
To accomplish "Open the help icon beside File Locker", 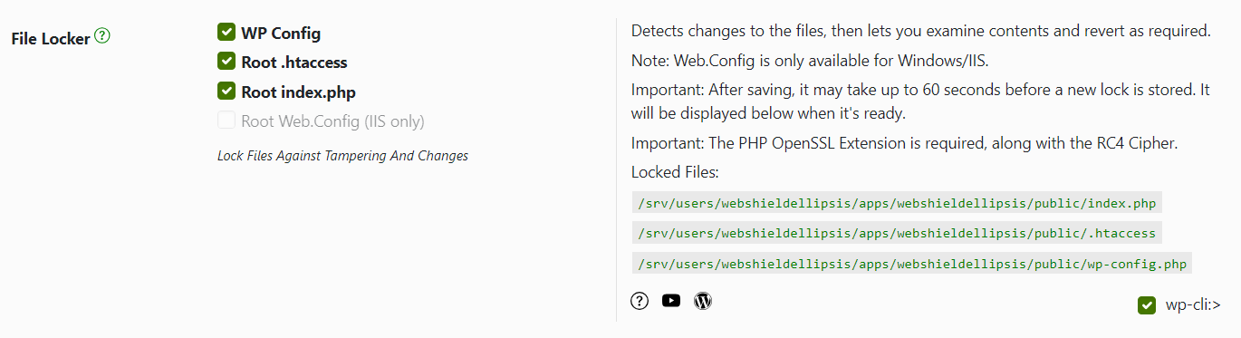I will pos(102,37).
